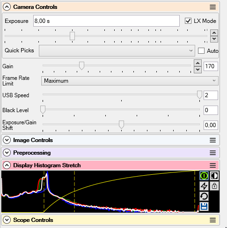
Task: Expand the Image Controls section
Action: pos(7,140)
